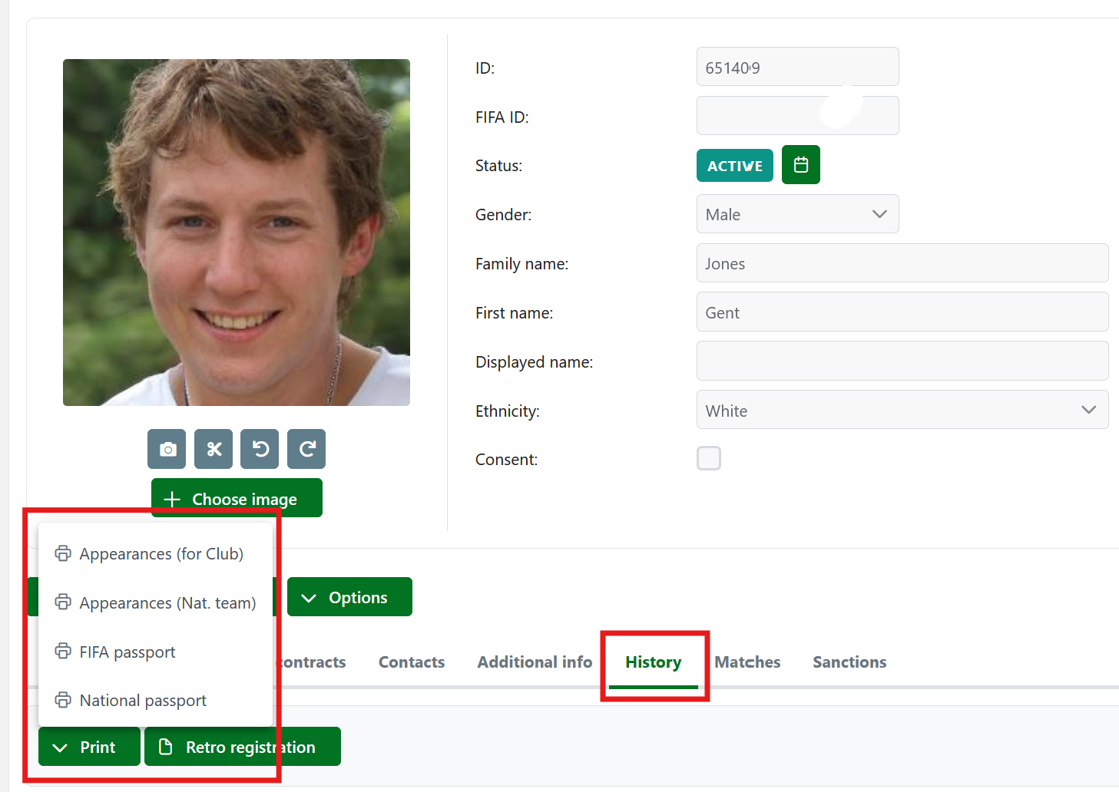Viewport: 1119px width, 792px height.
Task: Click the Retro registration button
Action: pos(243,747)
